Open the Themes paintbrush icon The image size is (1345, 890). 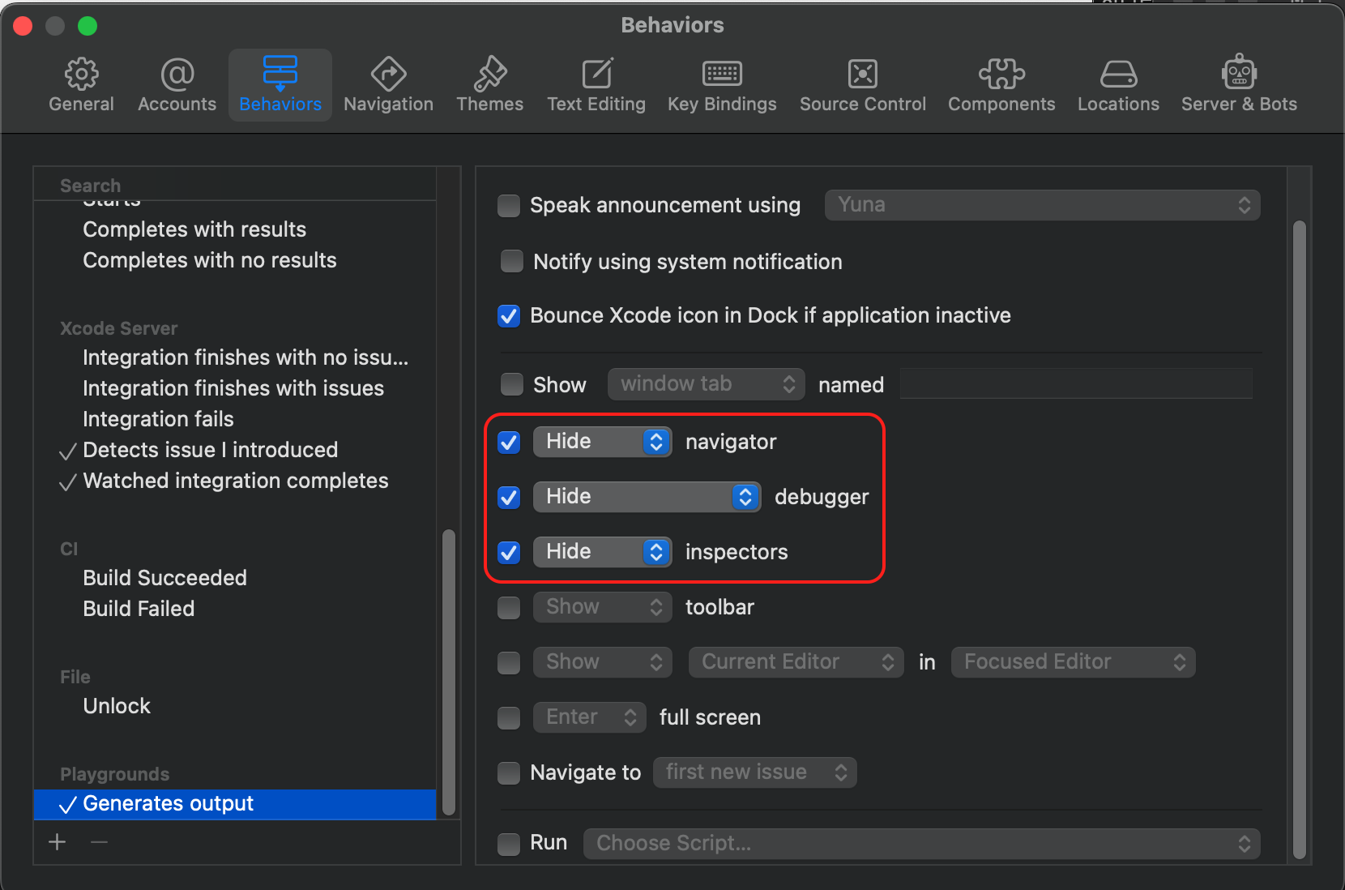coord(489,74)
